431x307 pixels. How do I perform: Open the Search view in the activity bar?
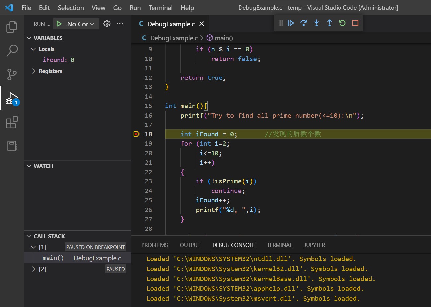click(12, 51)
